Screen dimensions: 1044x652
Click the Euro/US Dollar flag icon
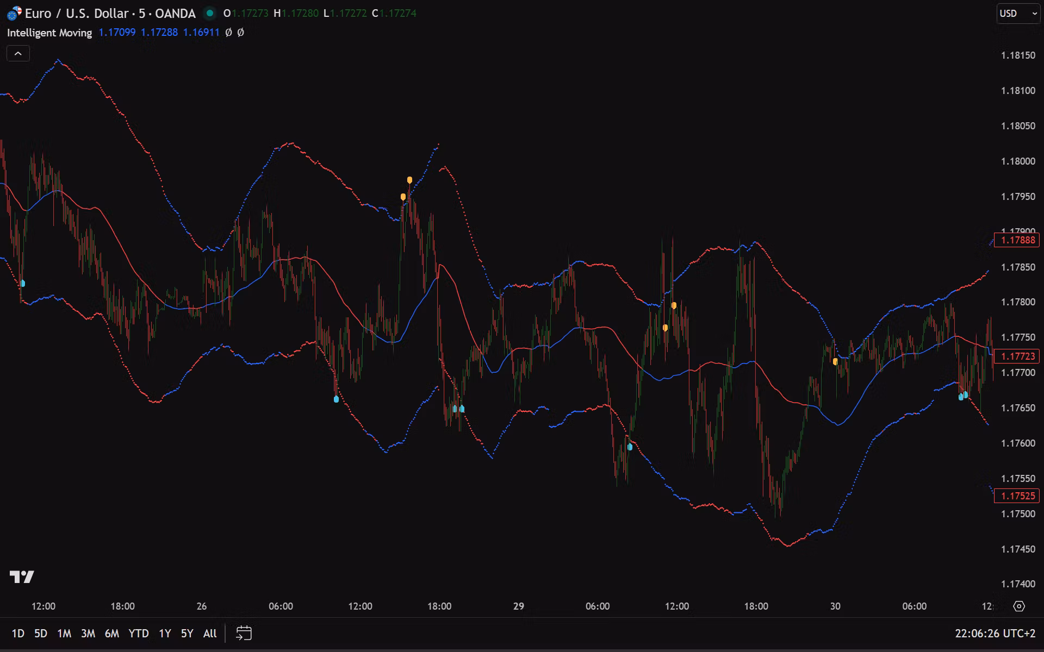(x=14, y=13)
